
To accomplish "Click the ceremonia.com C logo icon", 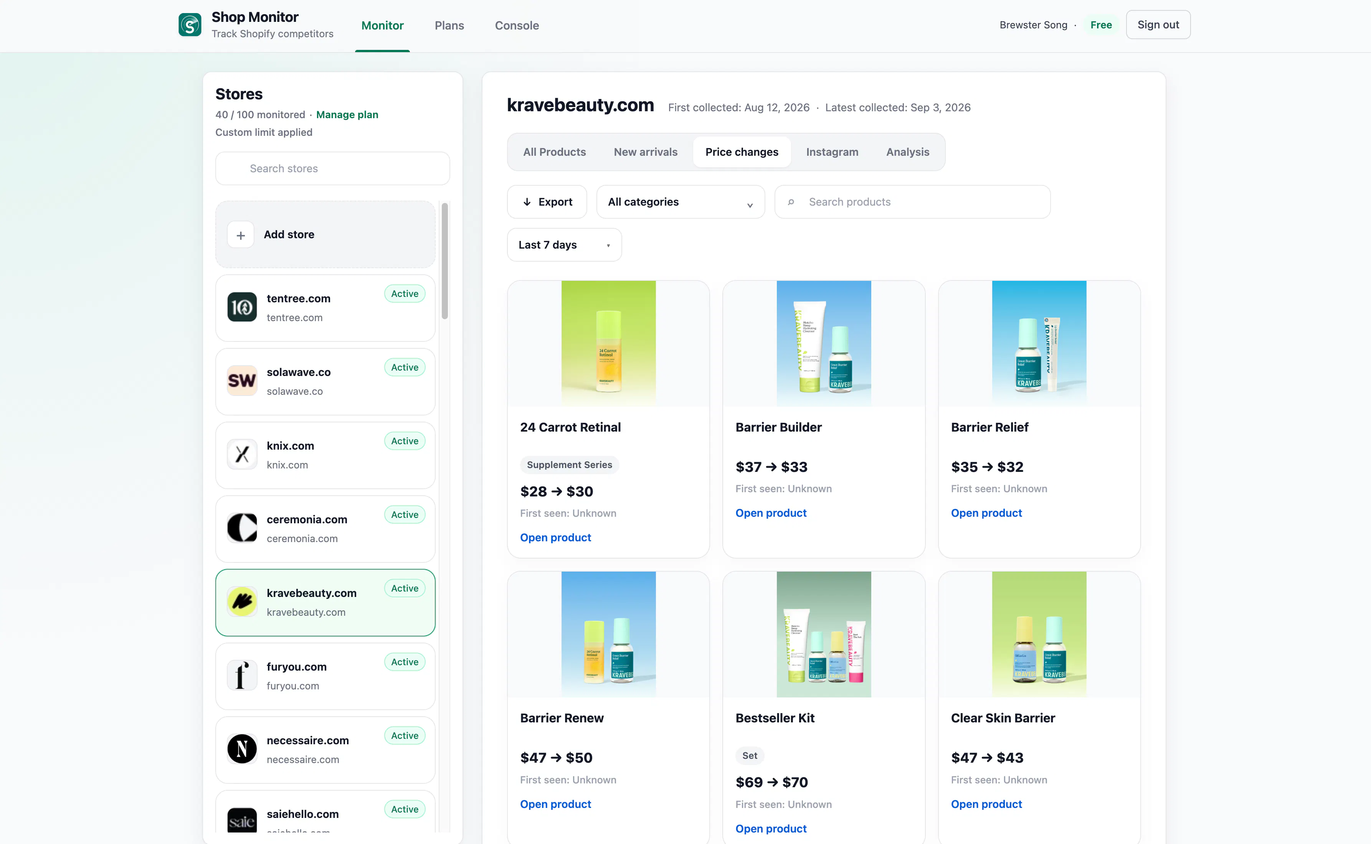I will click(x=242, y=528).
